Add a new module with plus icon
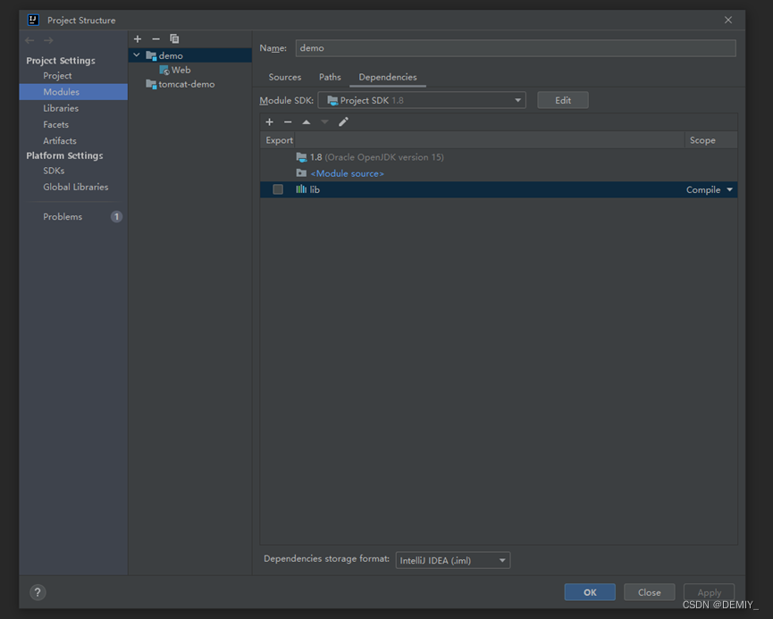Screen dimensions: 773x619 coord(138,39)
